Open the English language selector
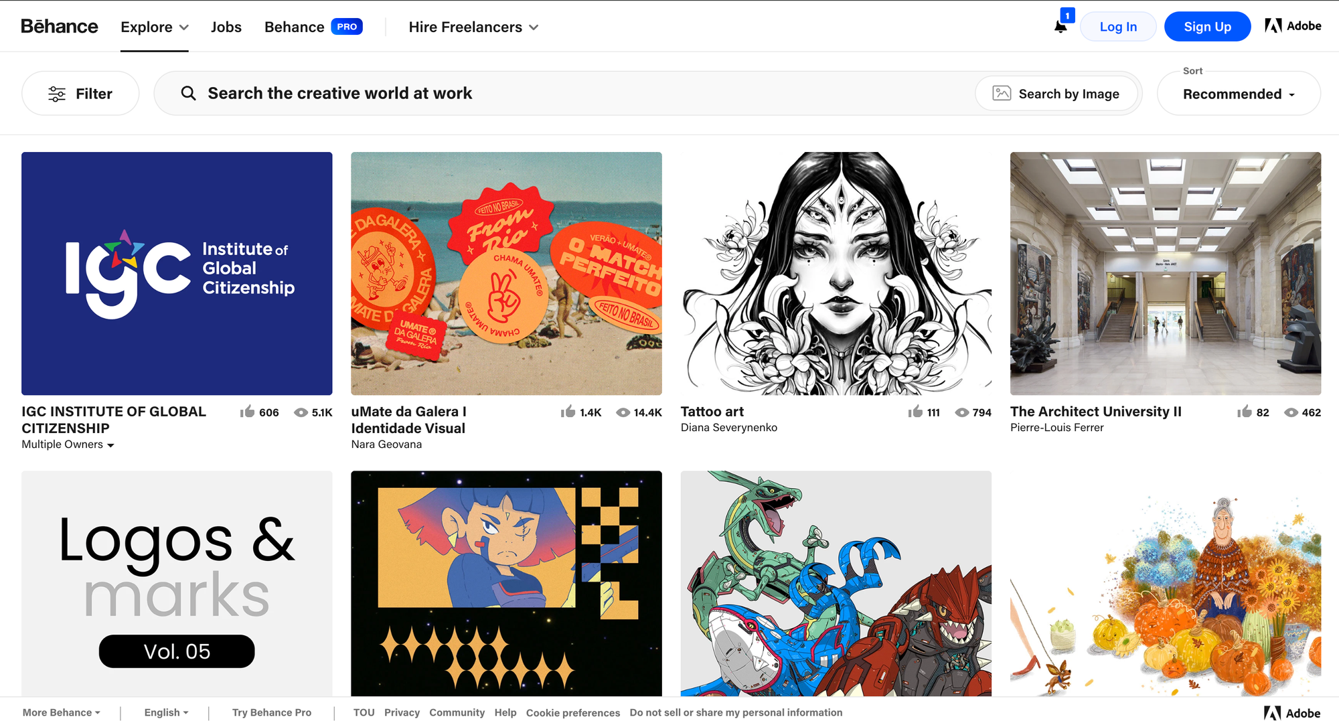 pyautogui.click(x=166, y=712)
